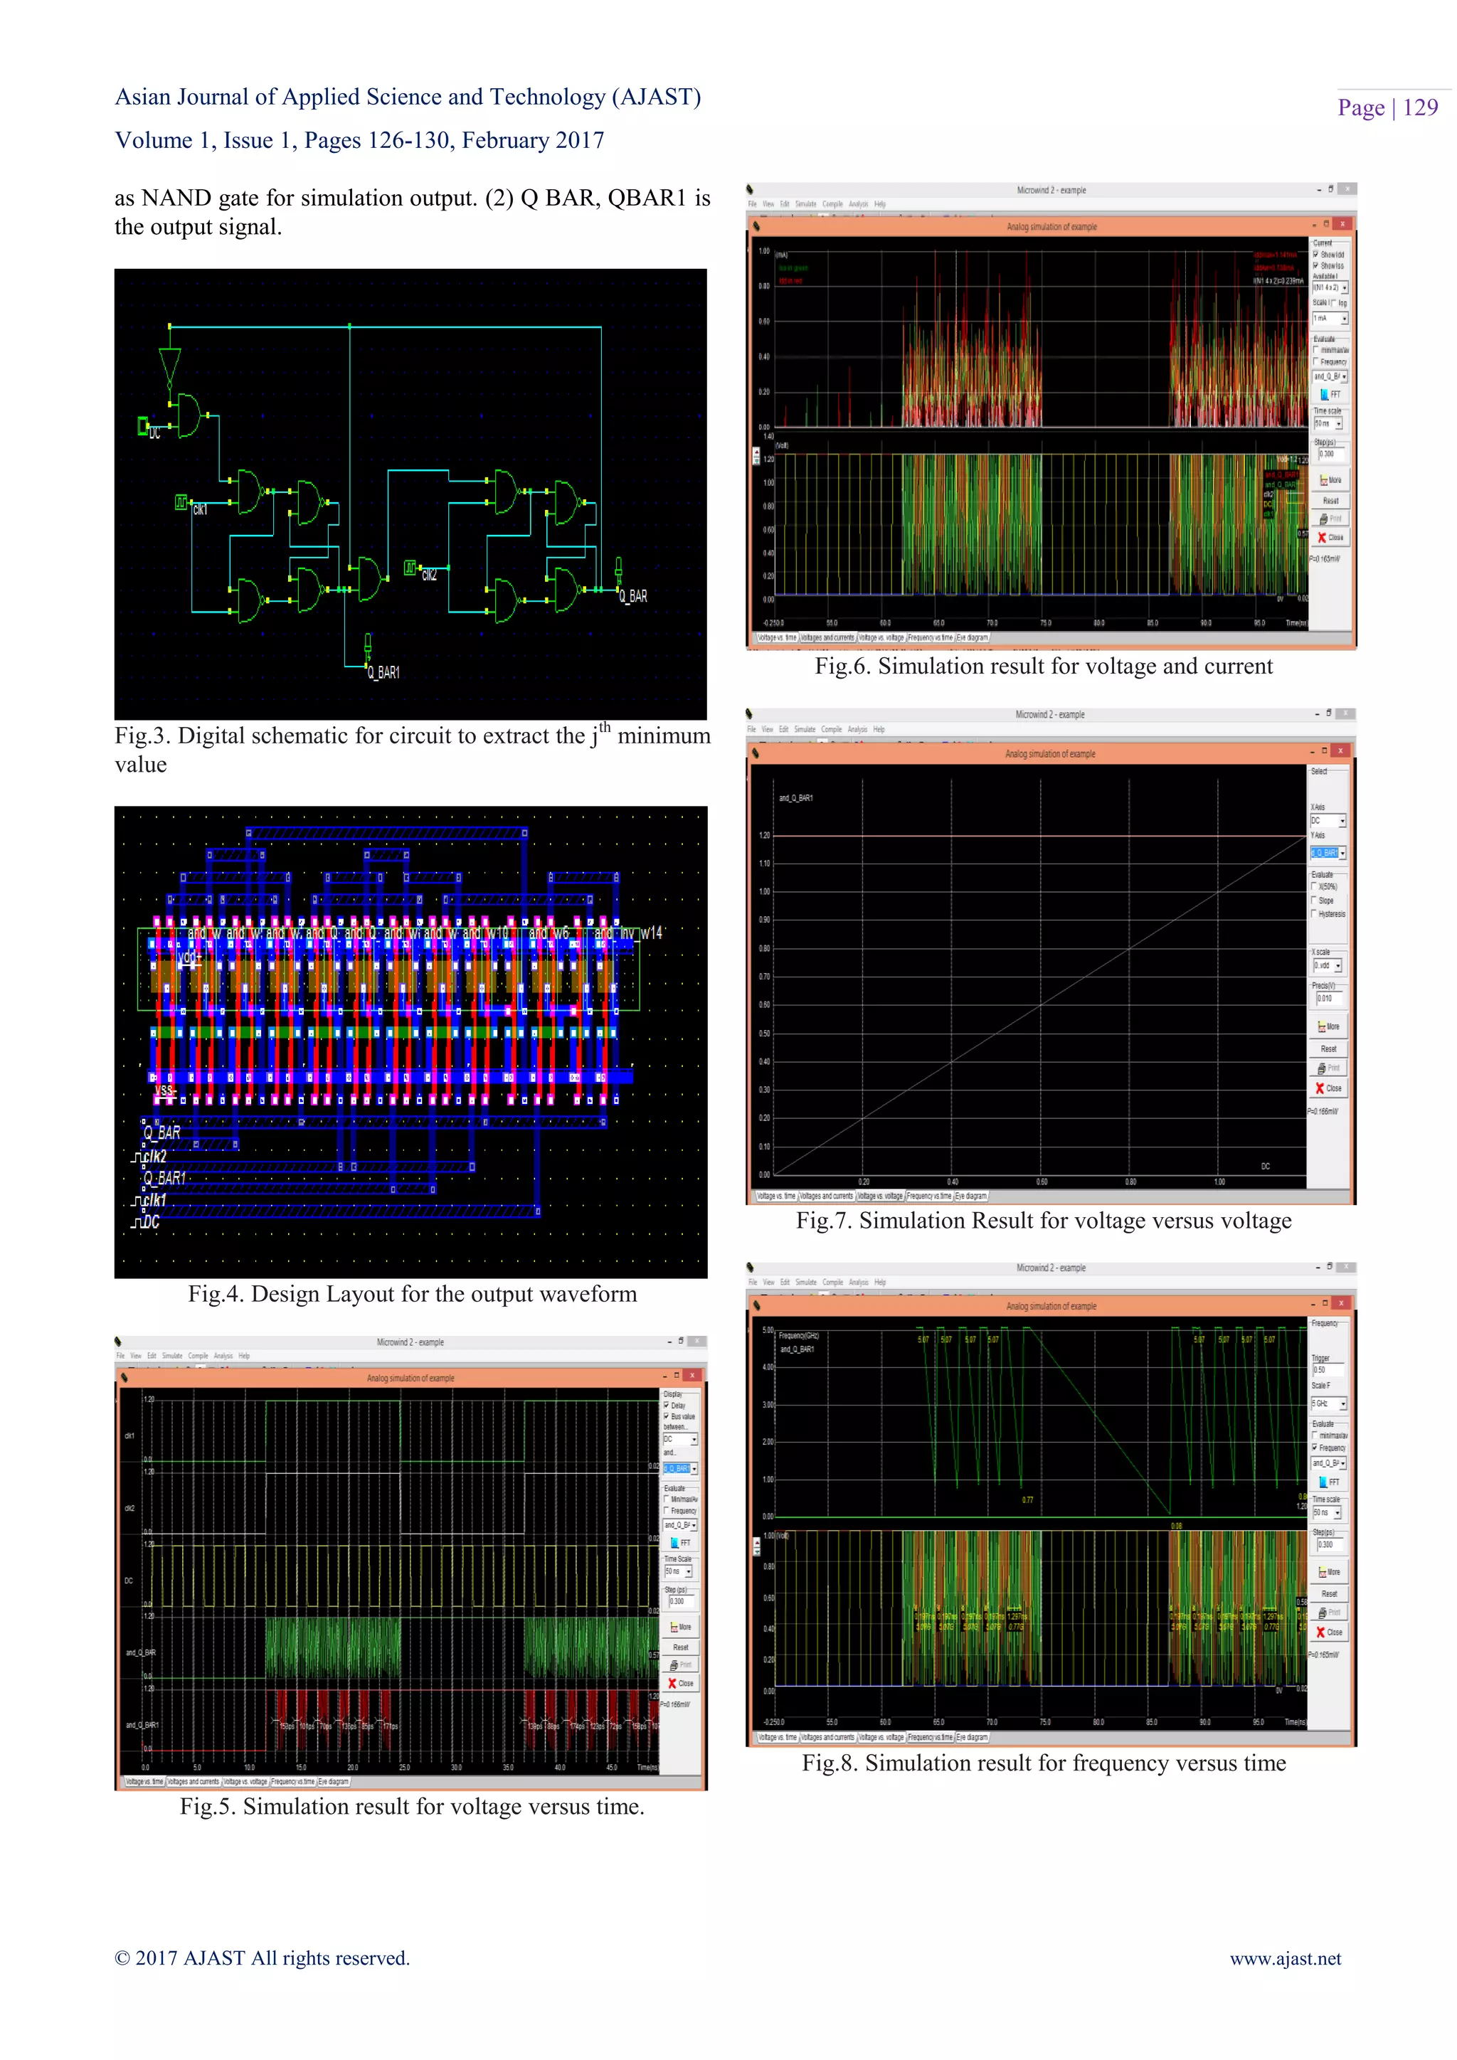Open the X Axis DC dropdown in Fig.7

pos(1342,821)
